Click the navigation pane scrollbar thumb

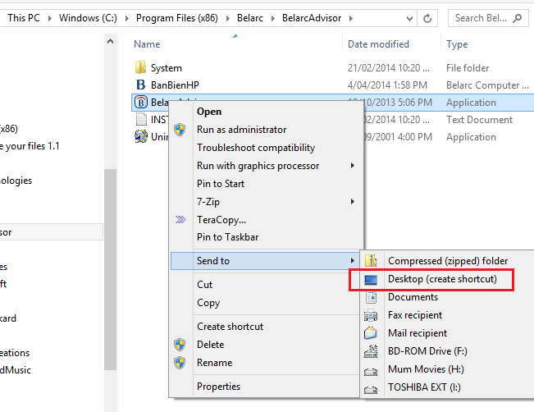pos(110,269)
